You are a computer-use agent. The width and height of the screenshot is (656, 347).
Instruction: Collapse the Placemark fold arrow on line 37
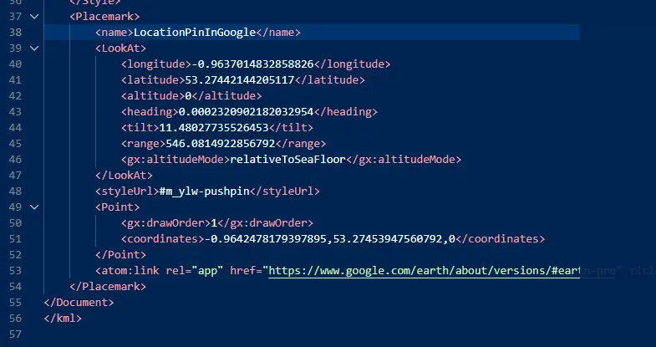click(34, 17)
